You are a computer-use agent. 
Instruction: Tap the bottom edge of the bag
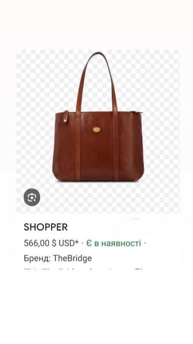[98, 180]
